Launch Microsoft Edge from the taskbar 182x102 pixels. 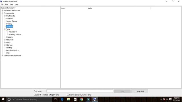62,99
